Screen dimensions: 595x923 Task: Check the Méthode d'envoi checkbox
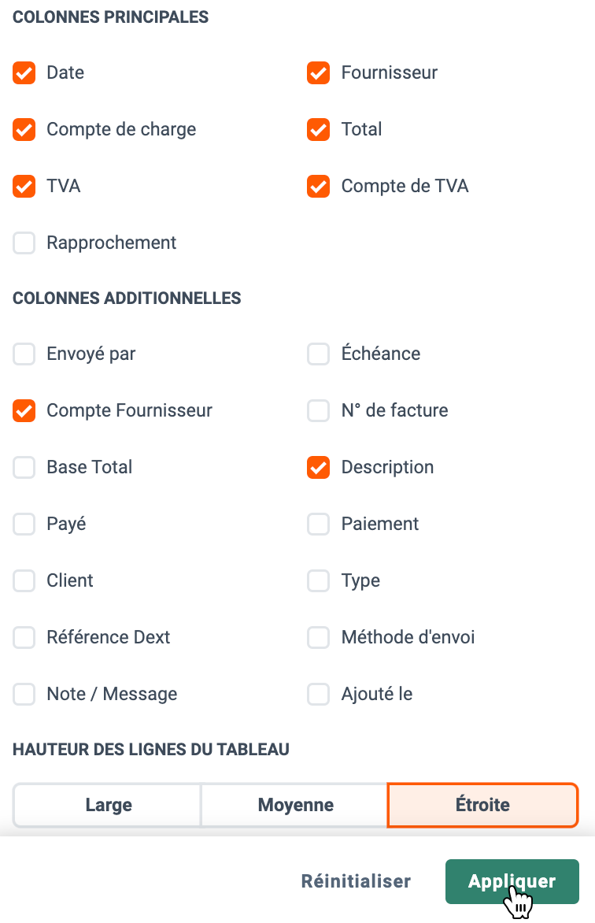(x=319, y=637)
